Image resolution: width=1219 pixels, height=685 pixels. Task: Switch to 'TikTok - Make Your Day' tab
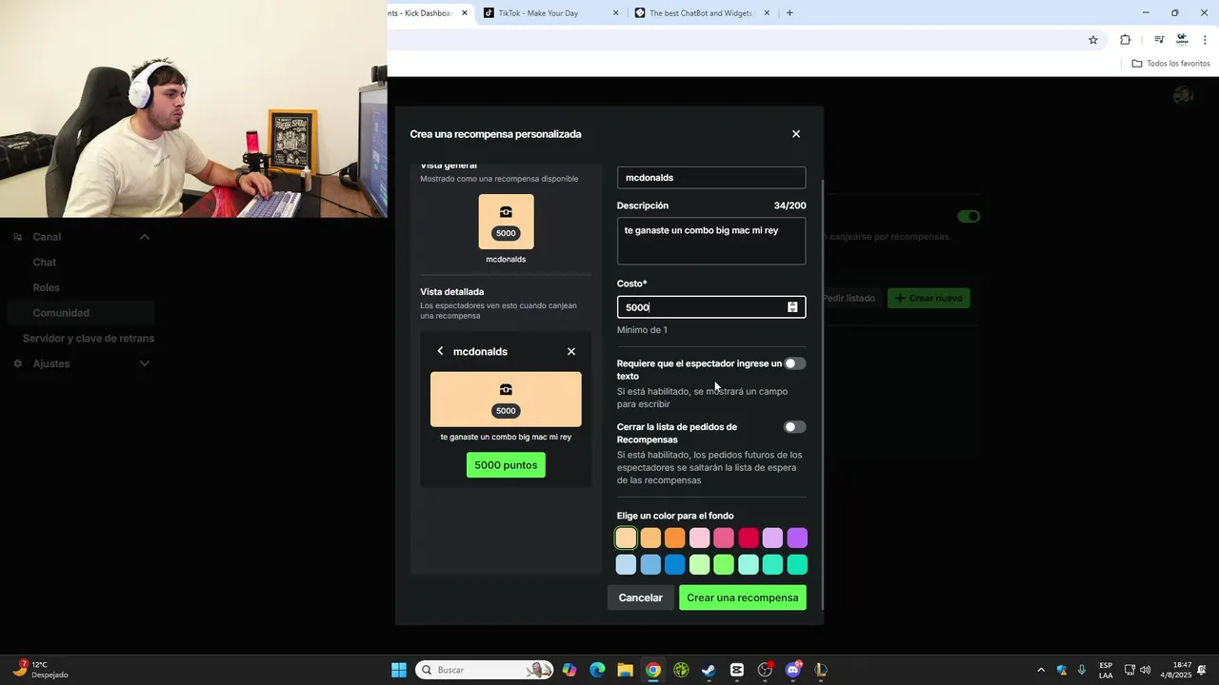click(550, 13)
